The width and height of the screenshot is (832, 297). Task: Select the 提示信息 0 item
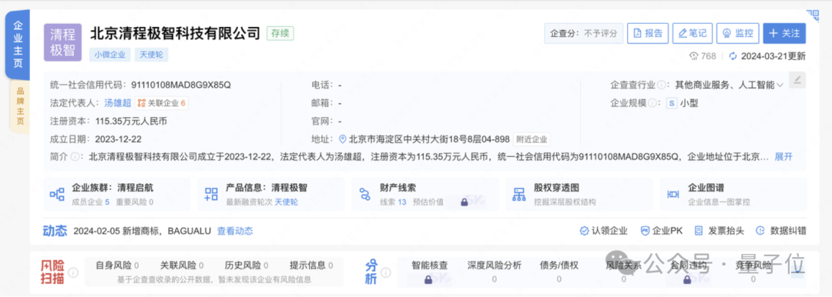tap(311, 265)
